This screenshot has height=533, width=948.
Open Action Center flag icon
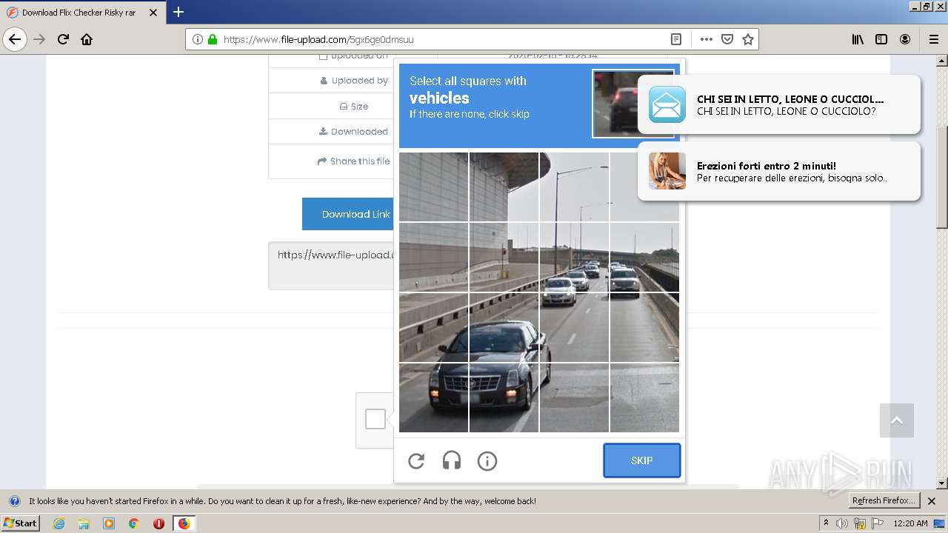click(x=878, y=523)
